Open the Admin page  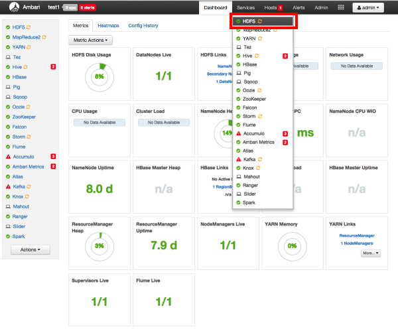pos(321,7)
